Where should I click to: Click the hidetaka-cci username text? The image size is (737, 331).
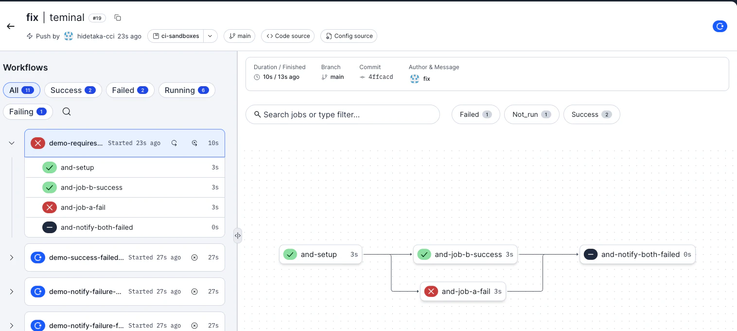coord(96,36)
